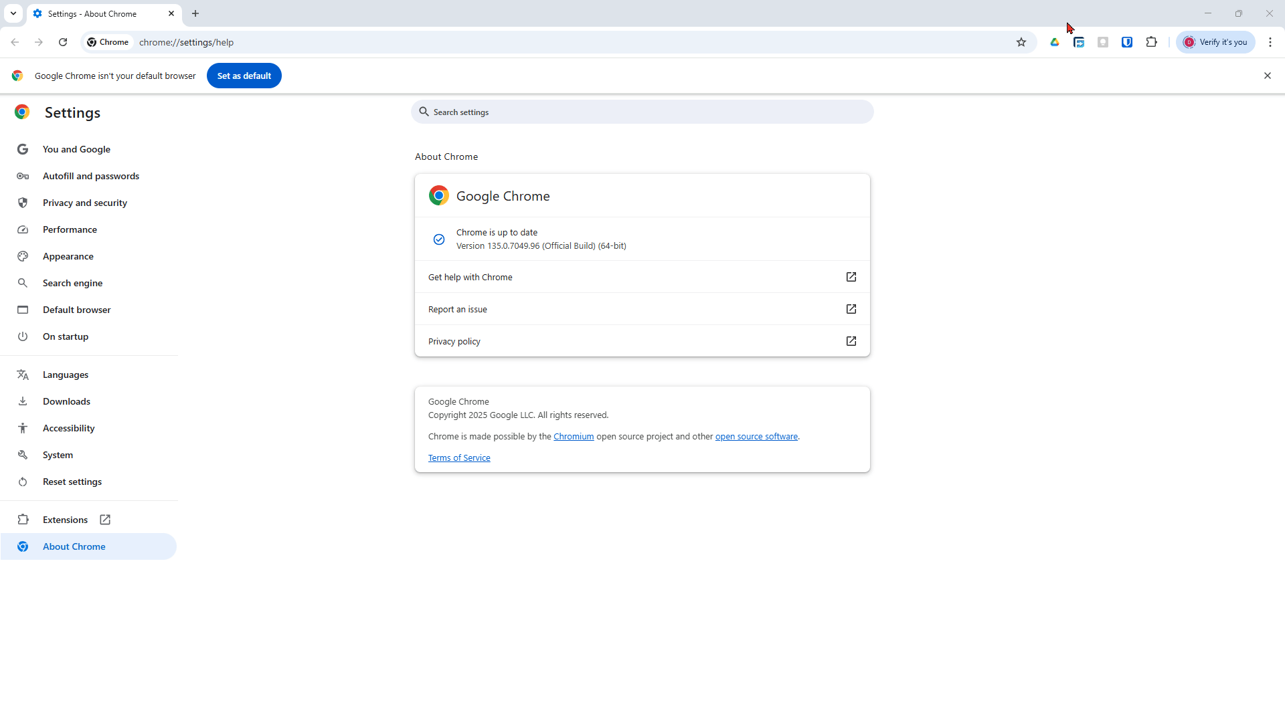Focus the address bar URL

click(x=186, y=42)
